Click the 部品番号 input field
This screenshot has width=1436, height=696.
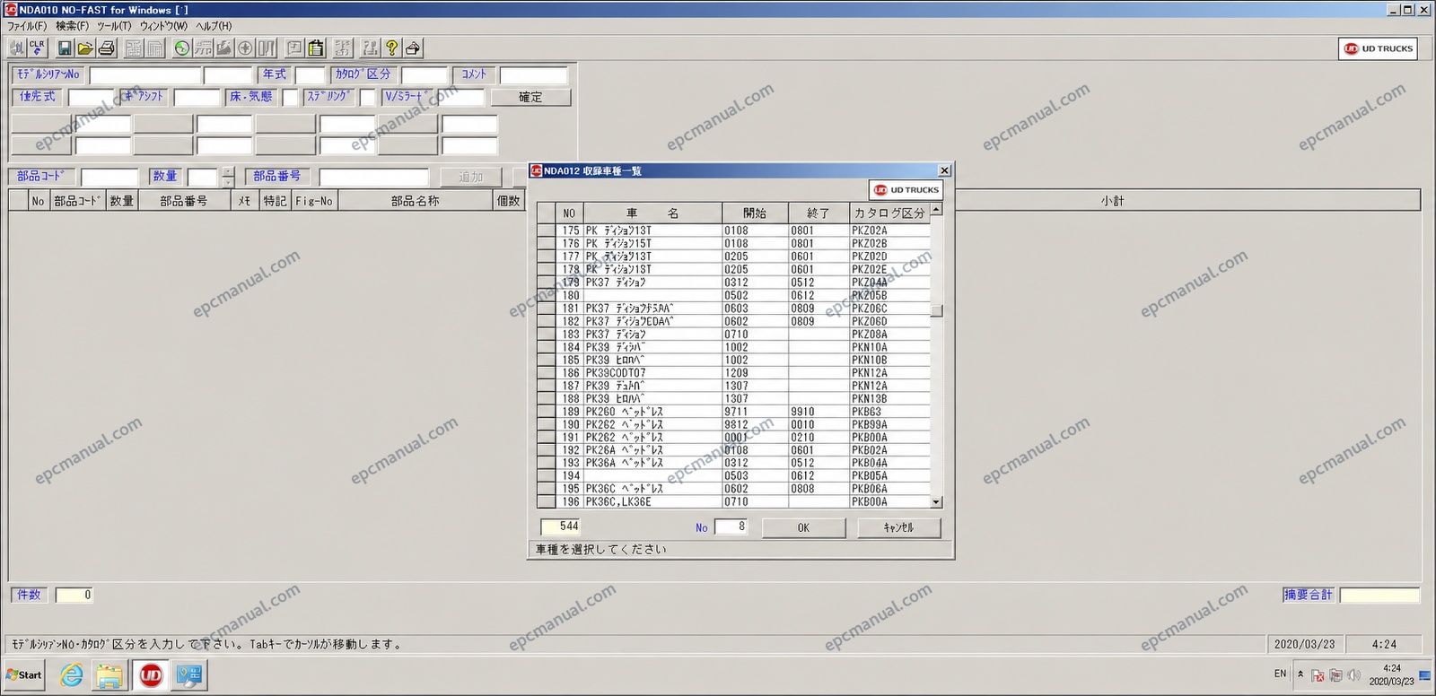click(374, 177)
